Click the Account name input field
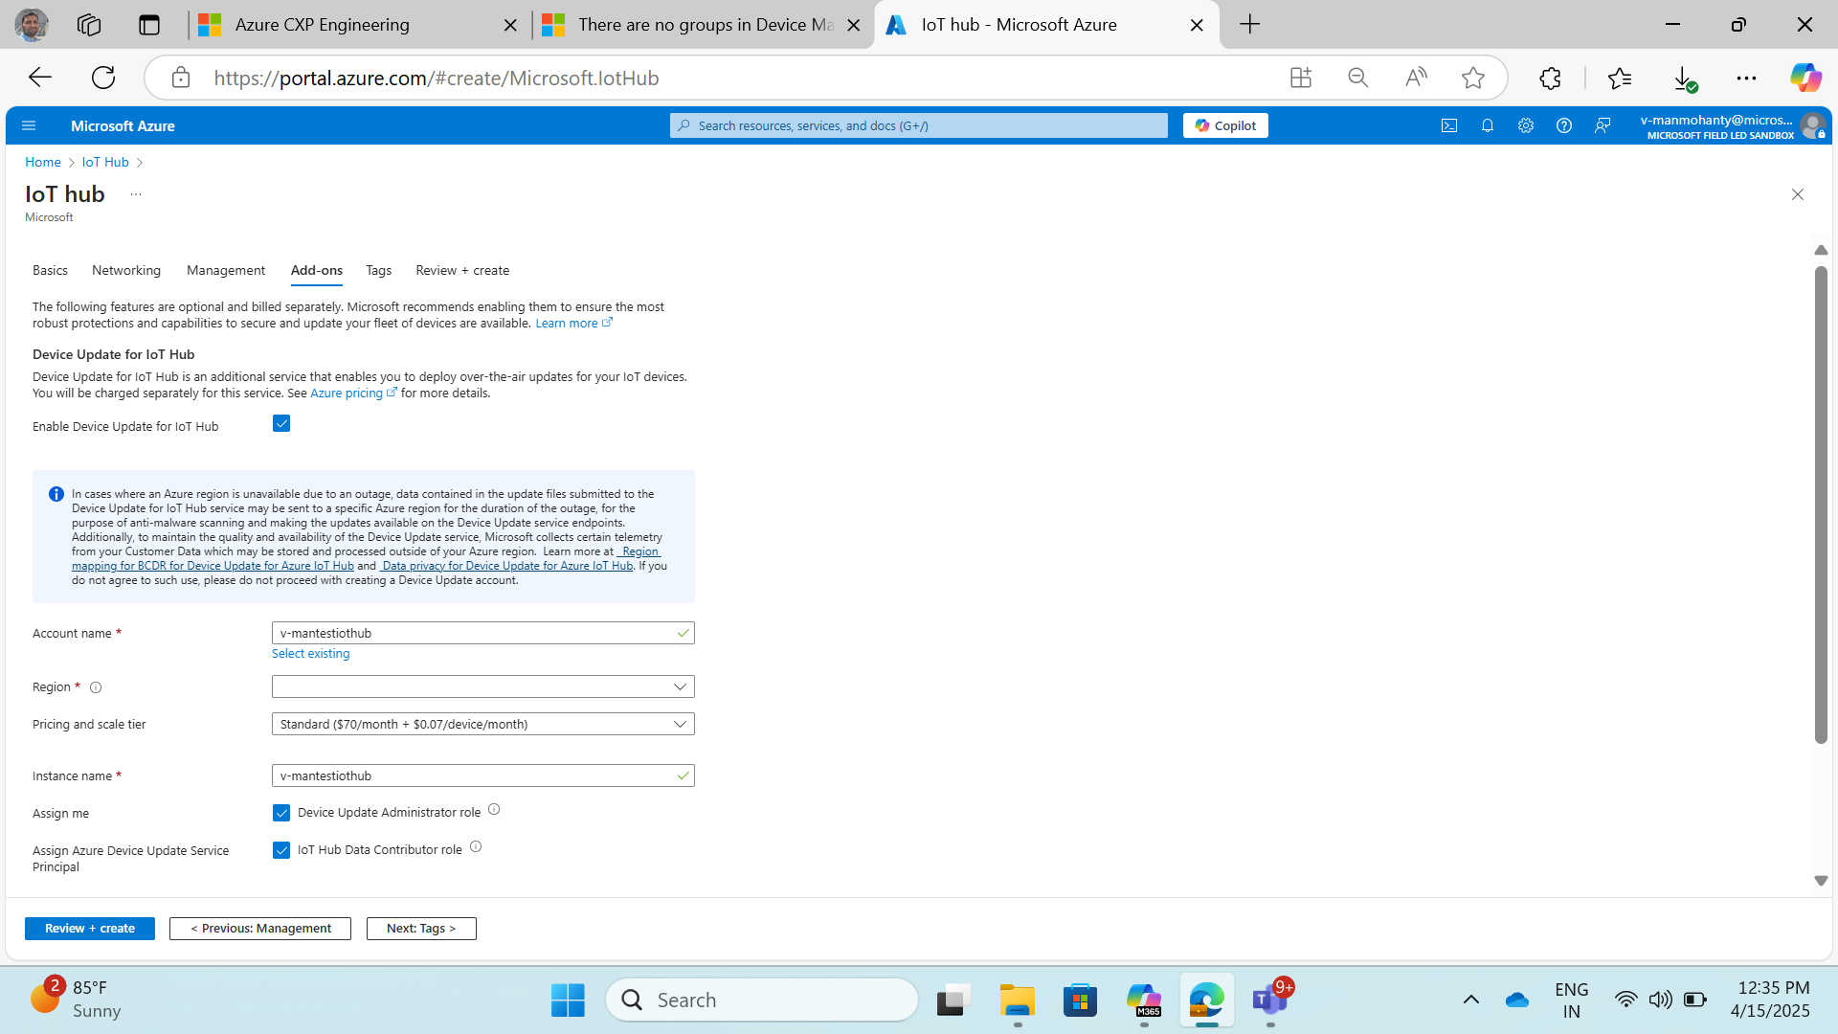Viewport: 1838px width, 1034px height. tap(482, 633)
